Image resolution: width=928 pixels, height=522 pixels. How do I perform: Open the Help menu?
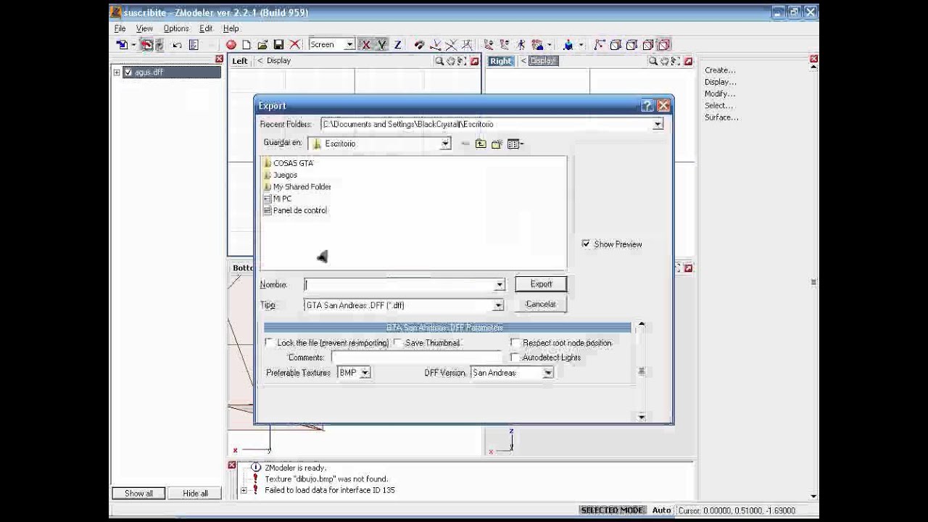pos(231,28)
